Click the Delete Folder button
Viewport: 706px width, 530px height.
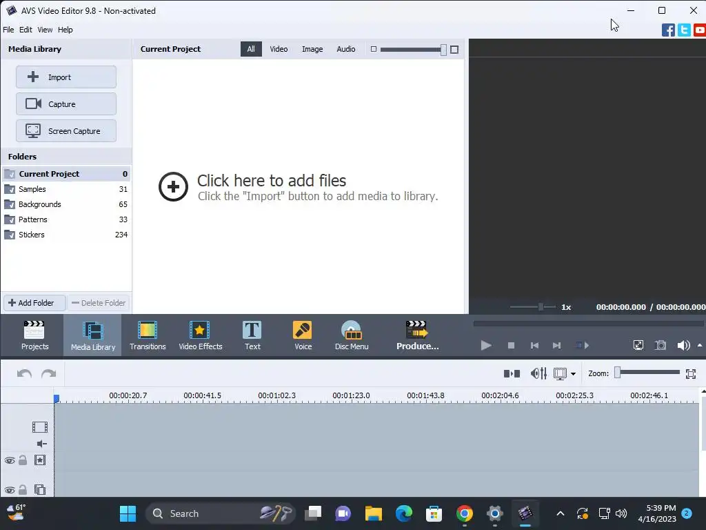(99, 303)
